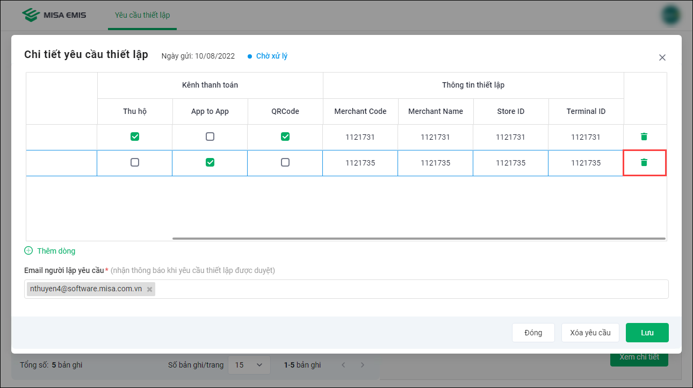Click the MISA EMIS logo
693x388 pixels.
(54, 15)
